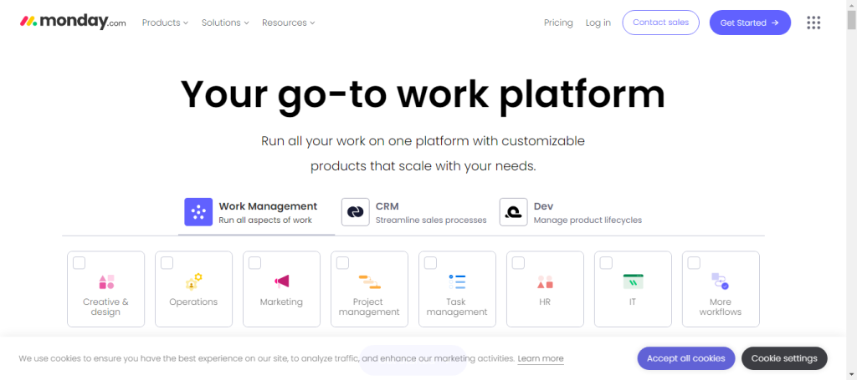Screen dimensions: 857x380
Task: Click the More workflows icon
Action: coord(721,281)
